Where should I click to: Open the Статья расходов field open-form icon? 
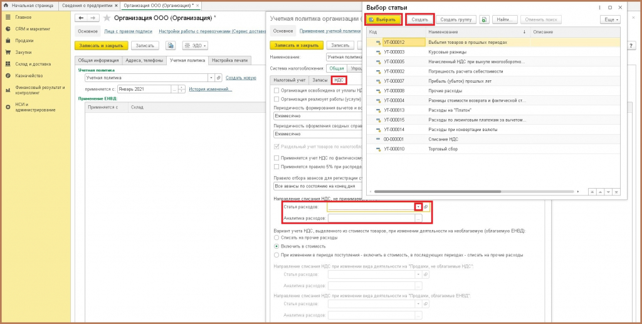coord(426,207)
